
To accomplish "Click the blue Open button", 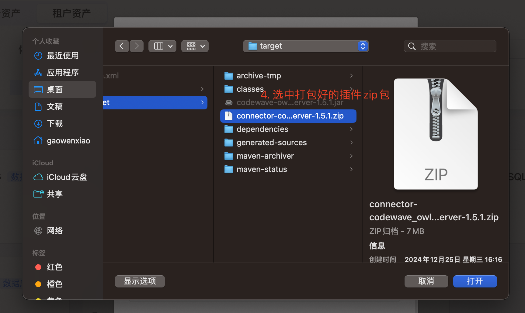I will [x=475, y=281].
